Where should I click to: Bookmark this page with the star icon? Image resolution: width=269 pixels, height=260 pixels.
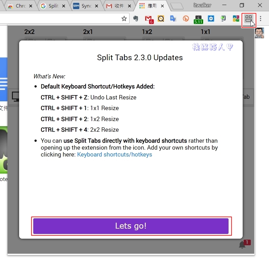pyautogui.click(x=124, y=19)
